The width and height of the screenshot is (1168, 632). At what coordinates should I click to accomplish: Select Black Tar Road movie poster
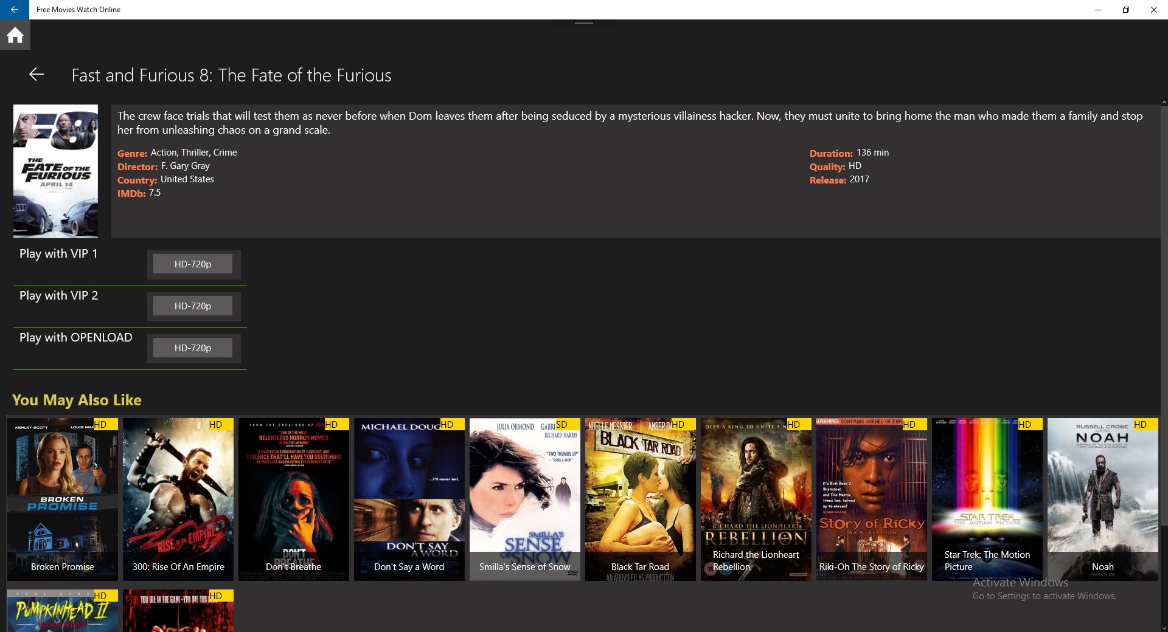[641, 500]
